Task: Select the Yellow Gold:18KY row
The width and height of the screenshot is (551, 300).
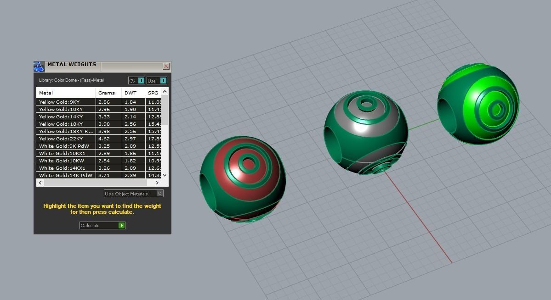Action: [x=99, y=124]
